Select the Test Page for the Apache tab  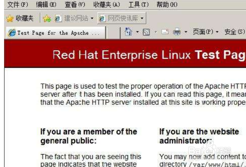click(56, 33)
